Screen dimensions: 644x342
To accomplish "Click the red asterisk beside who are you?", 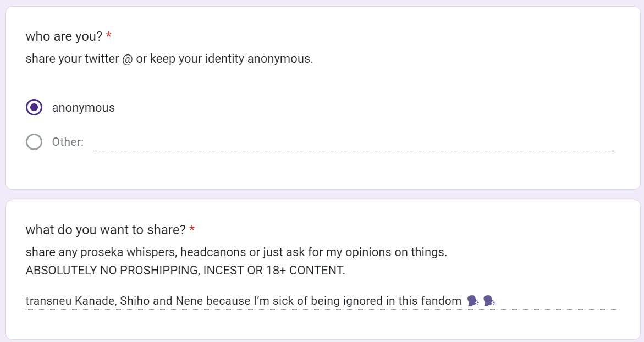I will [108, 35].
